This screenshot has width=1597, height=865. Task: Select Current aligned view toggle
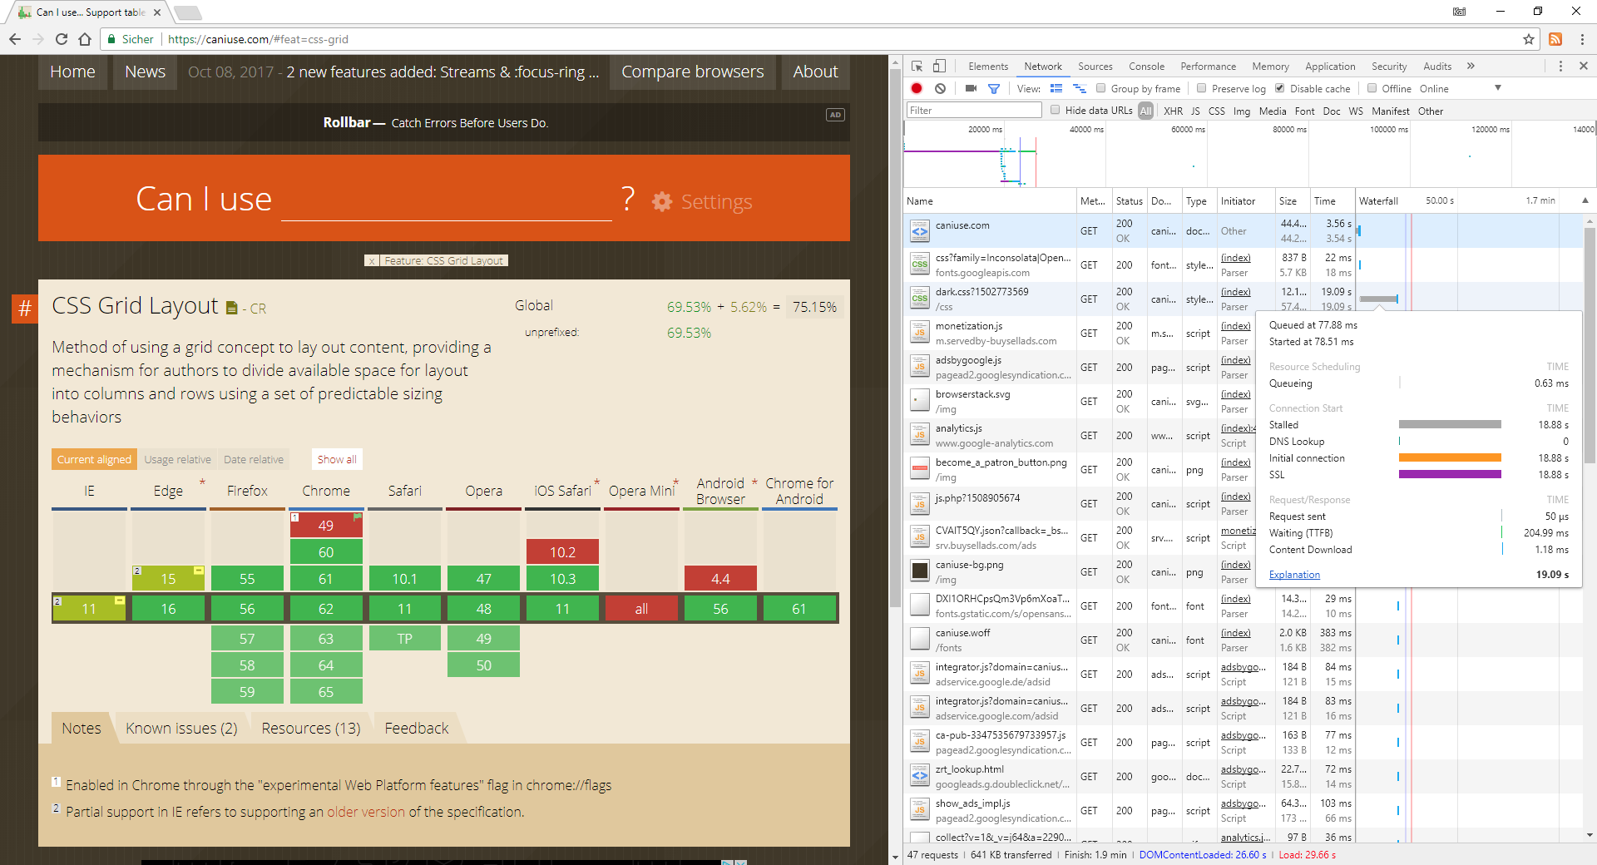(x=94, y=459)
